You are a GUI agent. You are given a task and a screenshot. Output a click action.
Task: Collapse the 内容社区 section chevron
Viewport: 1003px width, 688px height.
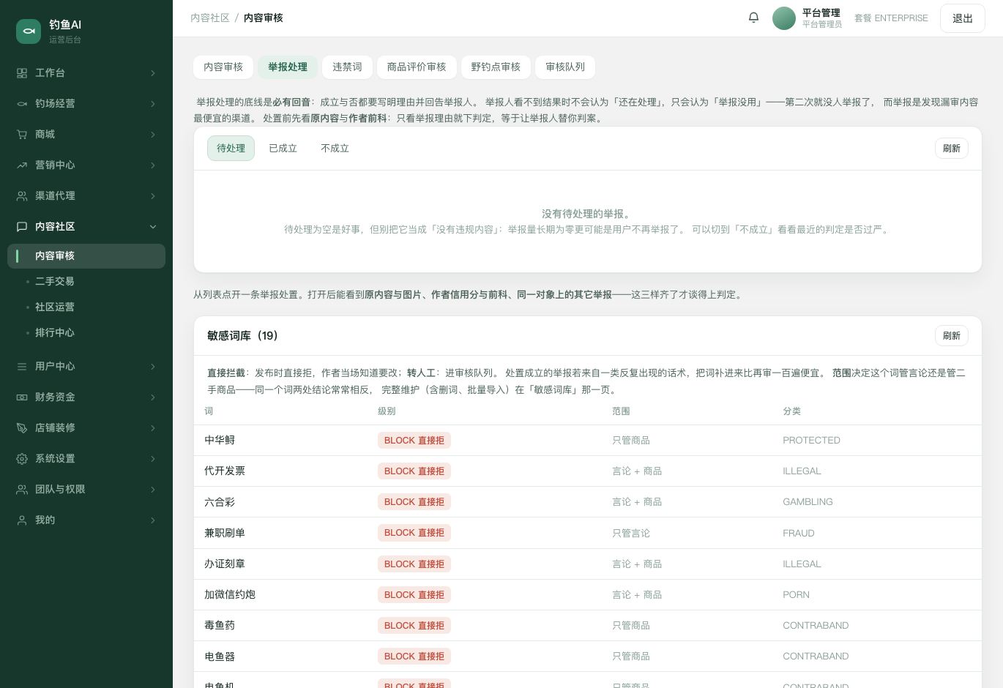(153, 227)
